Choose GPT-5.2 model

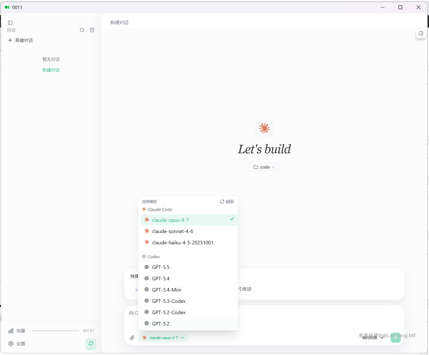189,324
